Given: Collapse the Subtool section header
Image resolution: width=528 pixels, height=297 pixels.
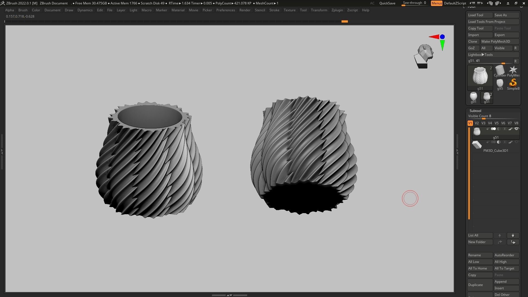Looking at the screenshot, I should [475, 111].
